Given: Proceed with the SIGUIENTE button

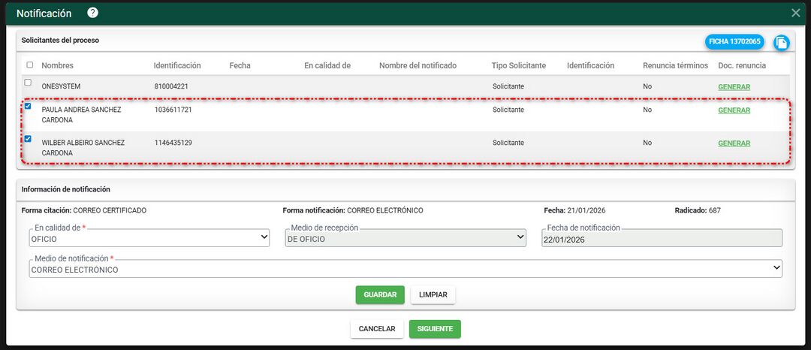Looking at the screenshot, I should (x=435, y=329).
